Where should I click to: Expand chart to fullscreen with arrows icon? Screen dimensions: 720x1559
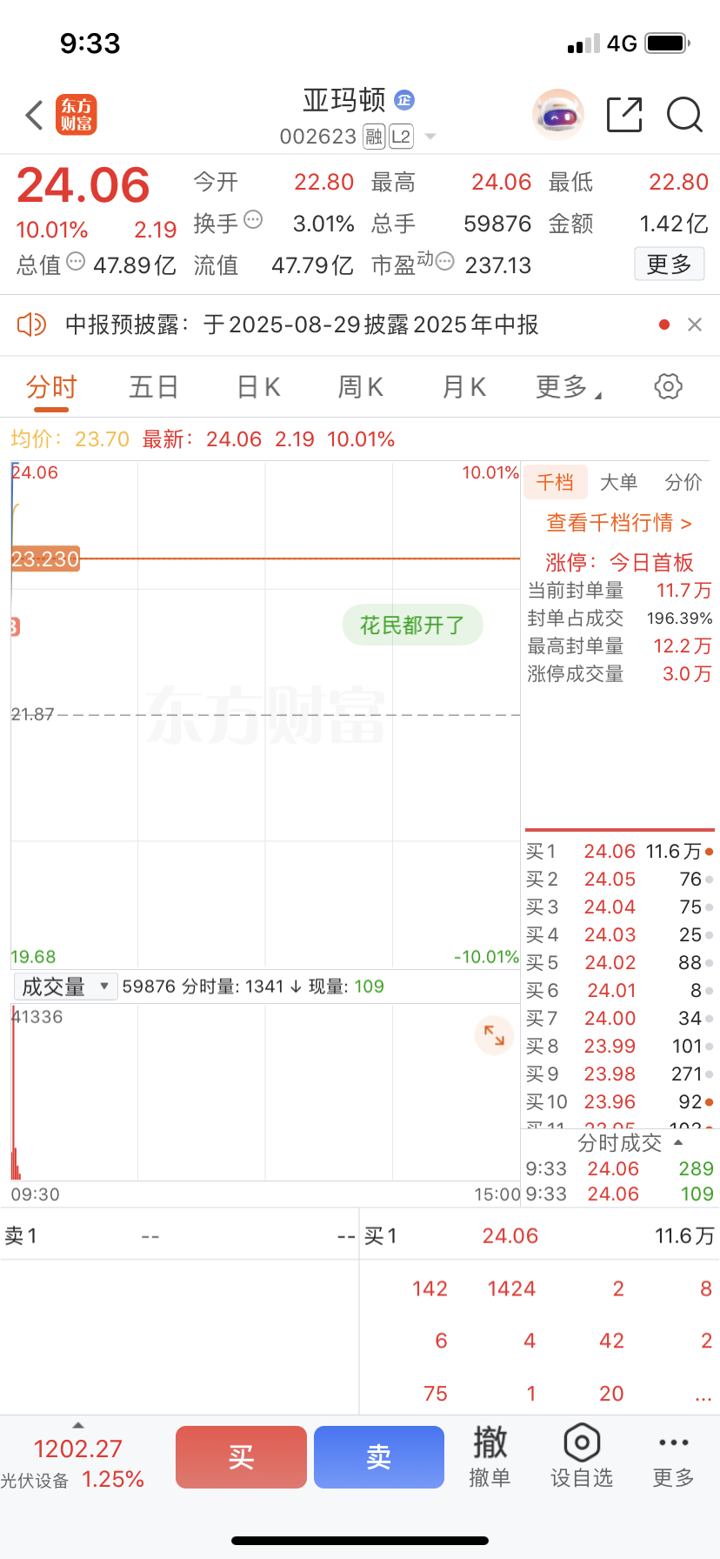coord(494,1035)
